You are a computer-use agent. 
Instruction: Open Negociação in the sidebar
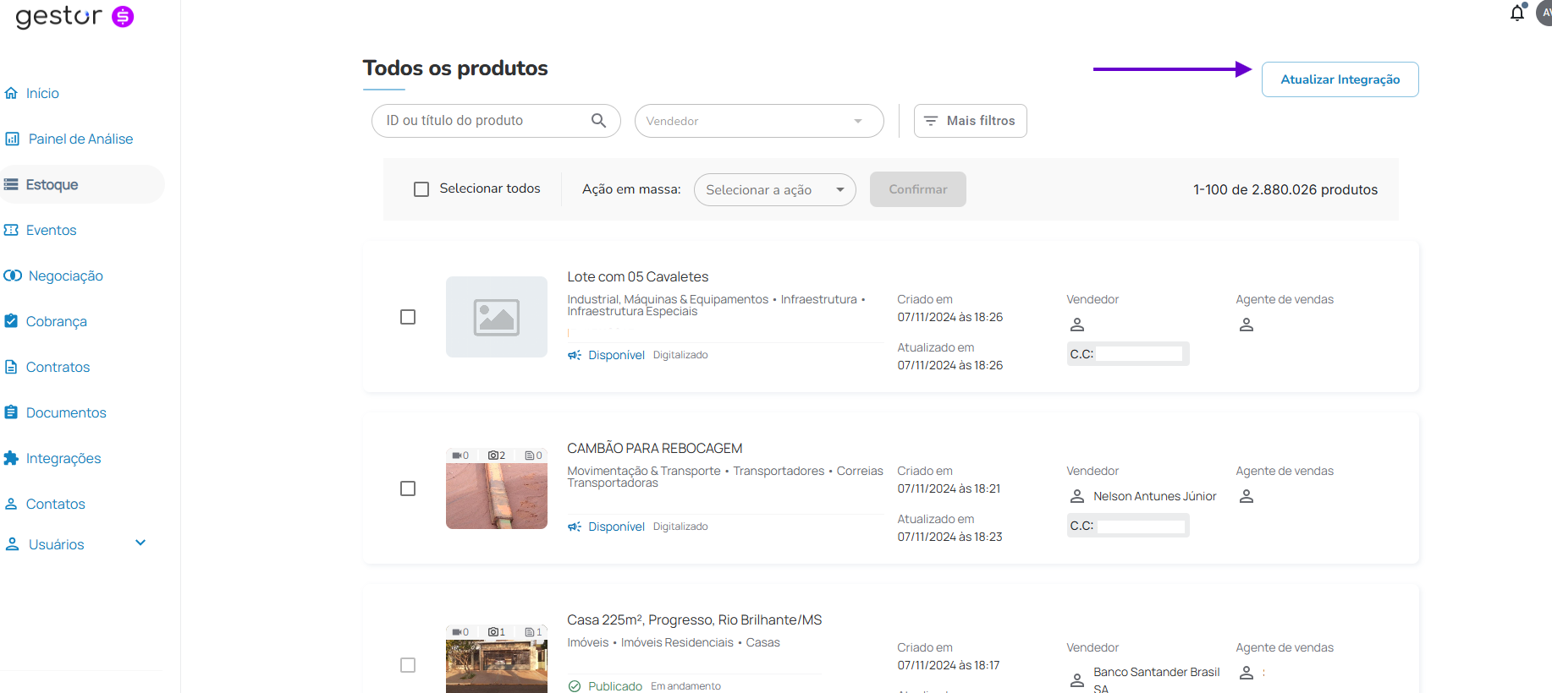[x=65, y=276]
